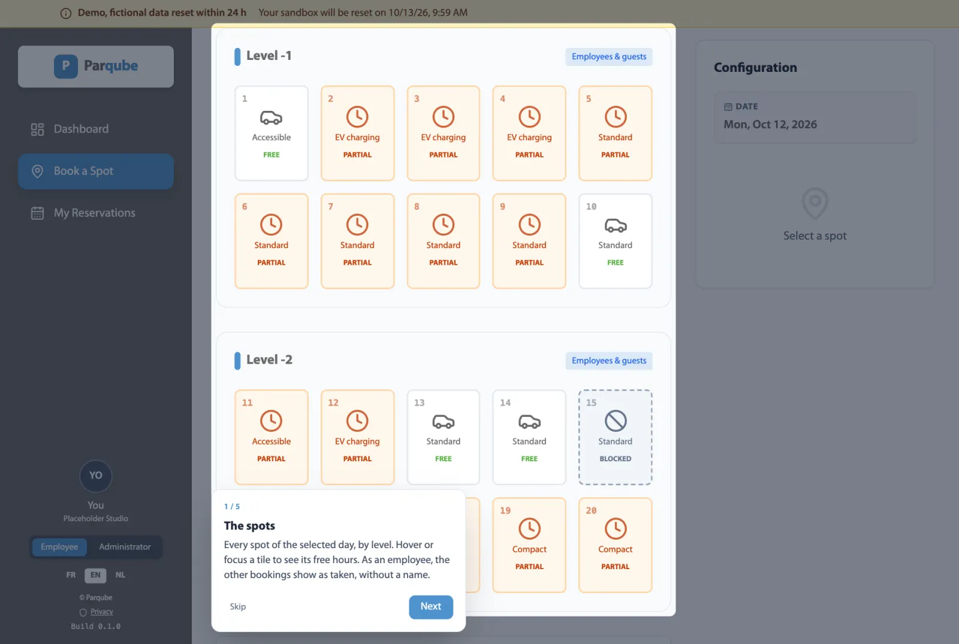
Task: Click the Level -2 heading
Action: 269,359
